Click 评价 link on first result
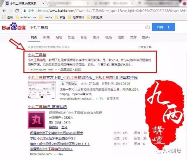Viewport: 187px width, 159px height. point(78,69)
